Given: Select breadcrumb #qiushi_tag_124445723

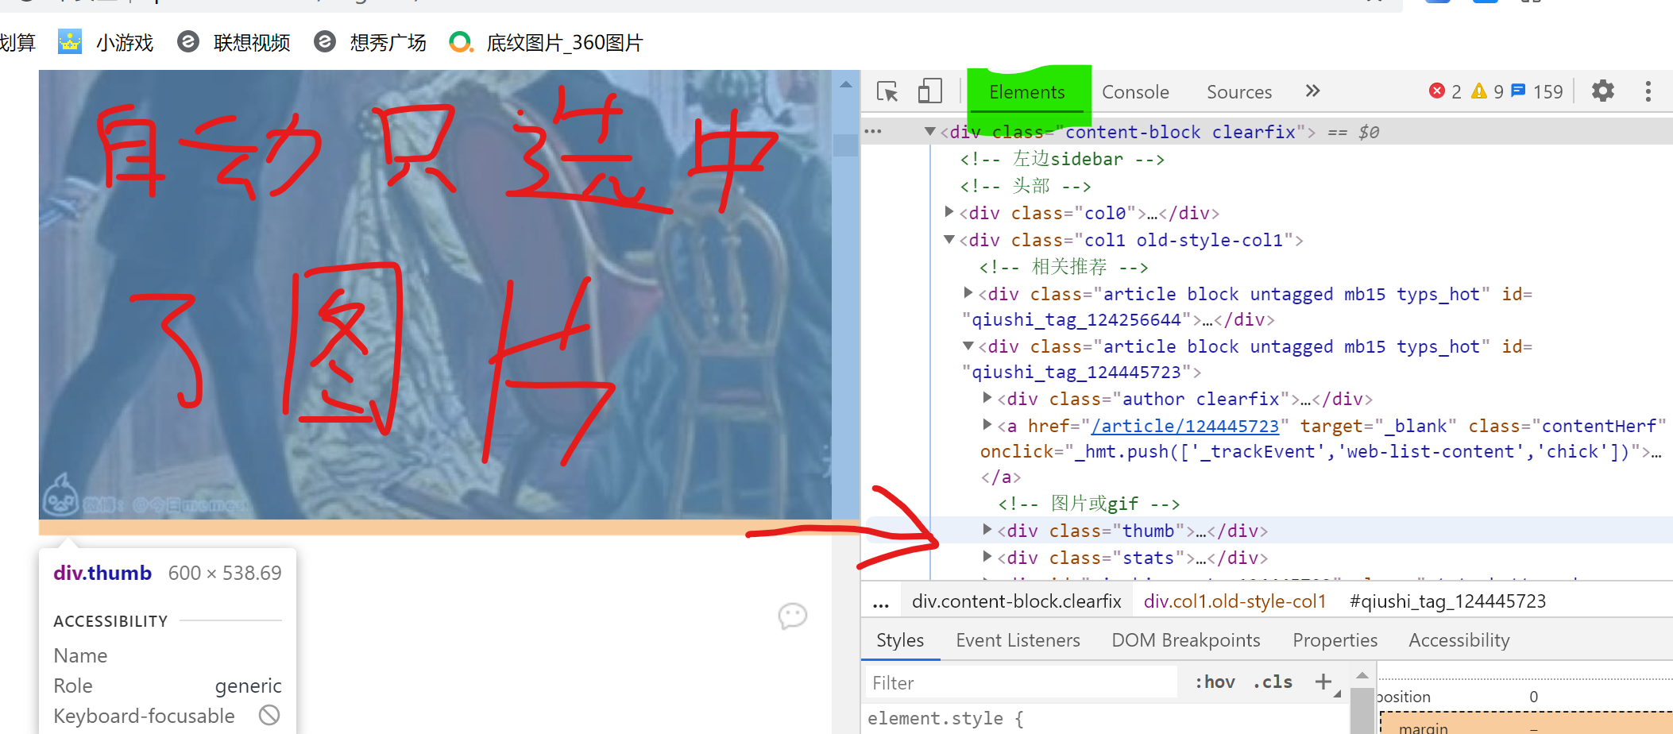Looking at the screenshot, I should (1447, 601).
